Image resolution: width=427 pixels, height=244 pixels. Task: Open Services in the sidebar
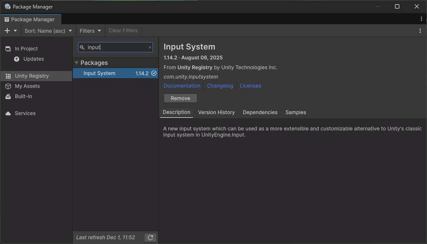[36, 113]
